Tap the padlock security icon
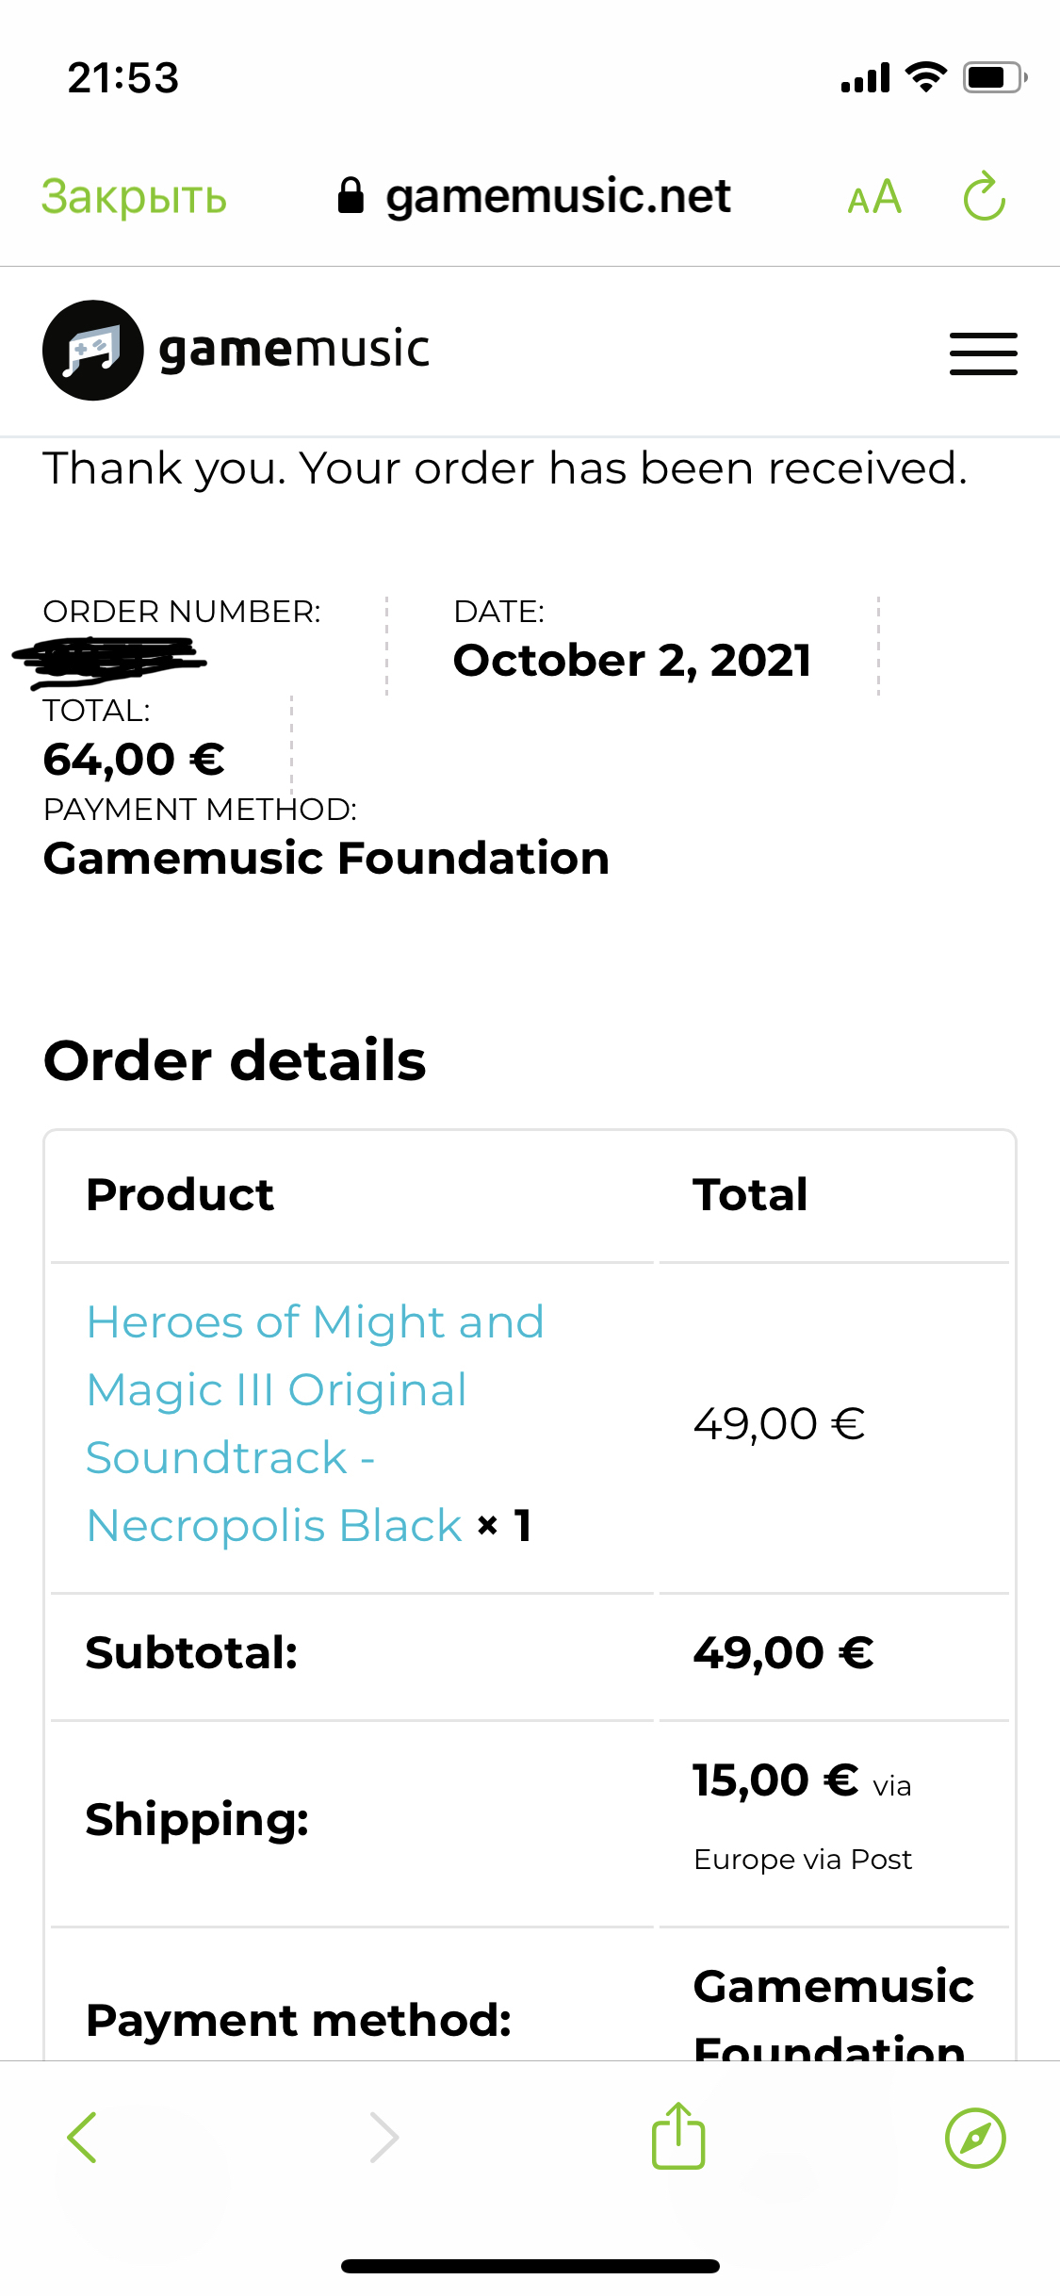Image resolution: width=1060 pixels, height=2296 pixels. [351, 196]
